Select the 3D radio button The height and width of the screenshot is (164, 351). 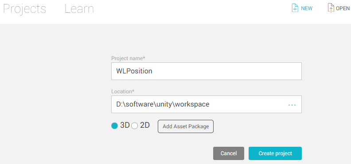pos(114,126)
